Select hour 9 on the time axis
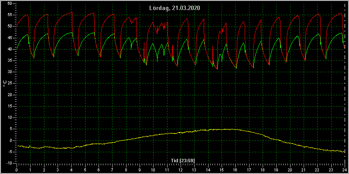Viewport: 349px width, 174px height. point(140,170)
